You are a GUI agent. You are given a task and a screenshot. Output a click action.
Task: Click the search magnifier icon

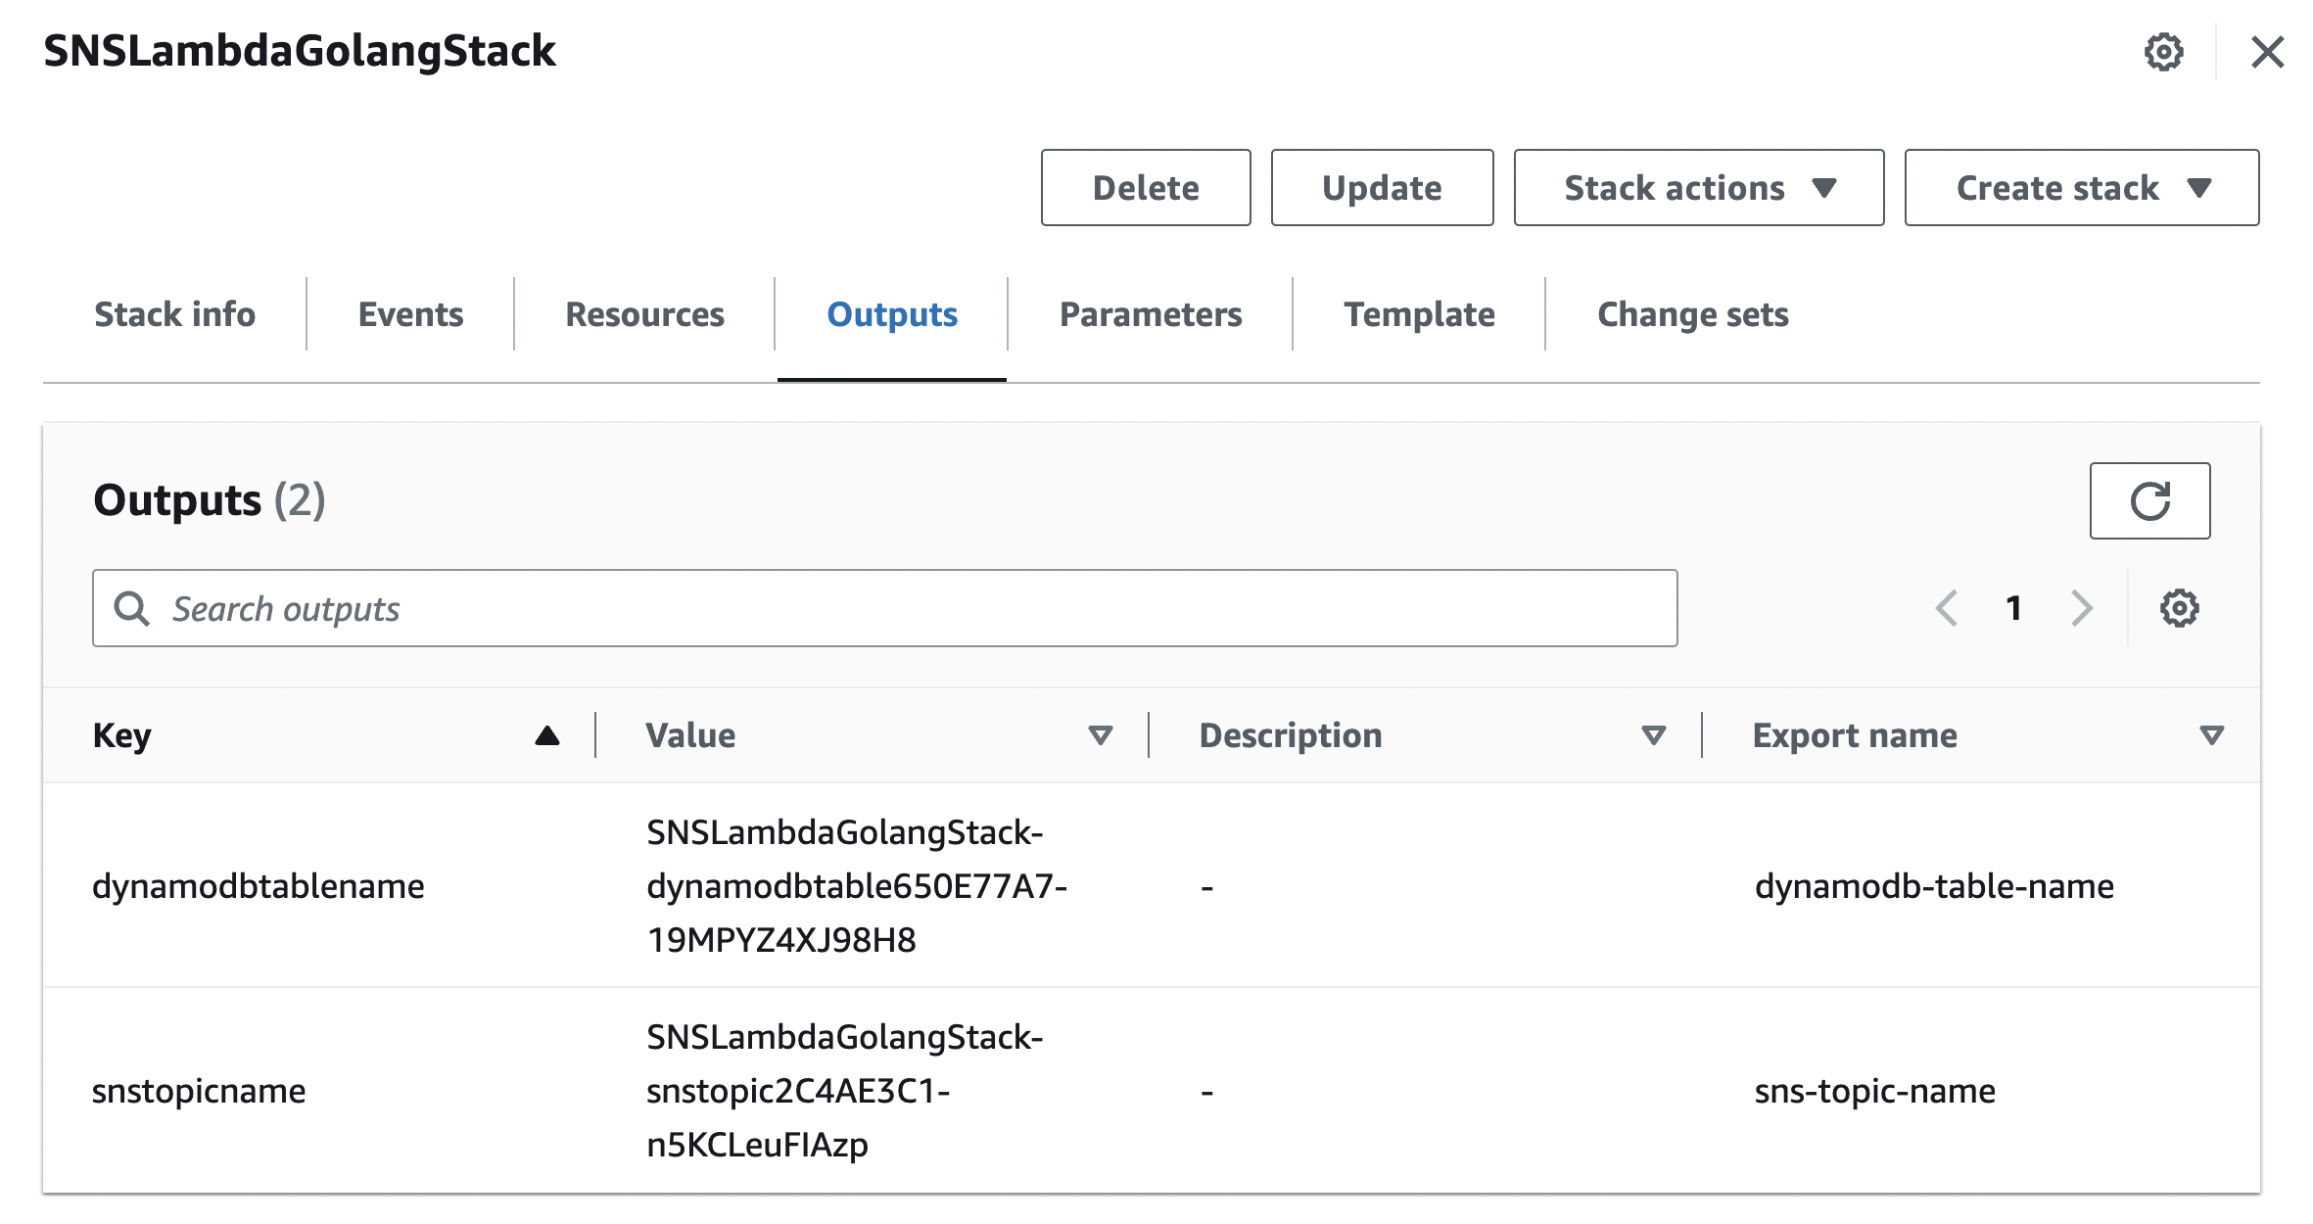(x=131, y=608)
